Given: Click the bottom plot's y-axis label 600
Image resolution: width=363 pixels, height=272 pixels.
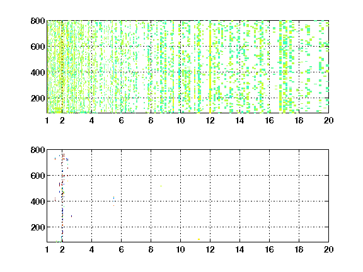Looking at the screenshot, I should (38, 176).
